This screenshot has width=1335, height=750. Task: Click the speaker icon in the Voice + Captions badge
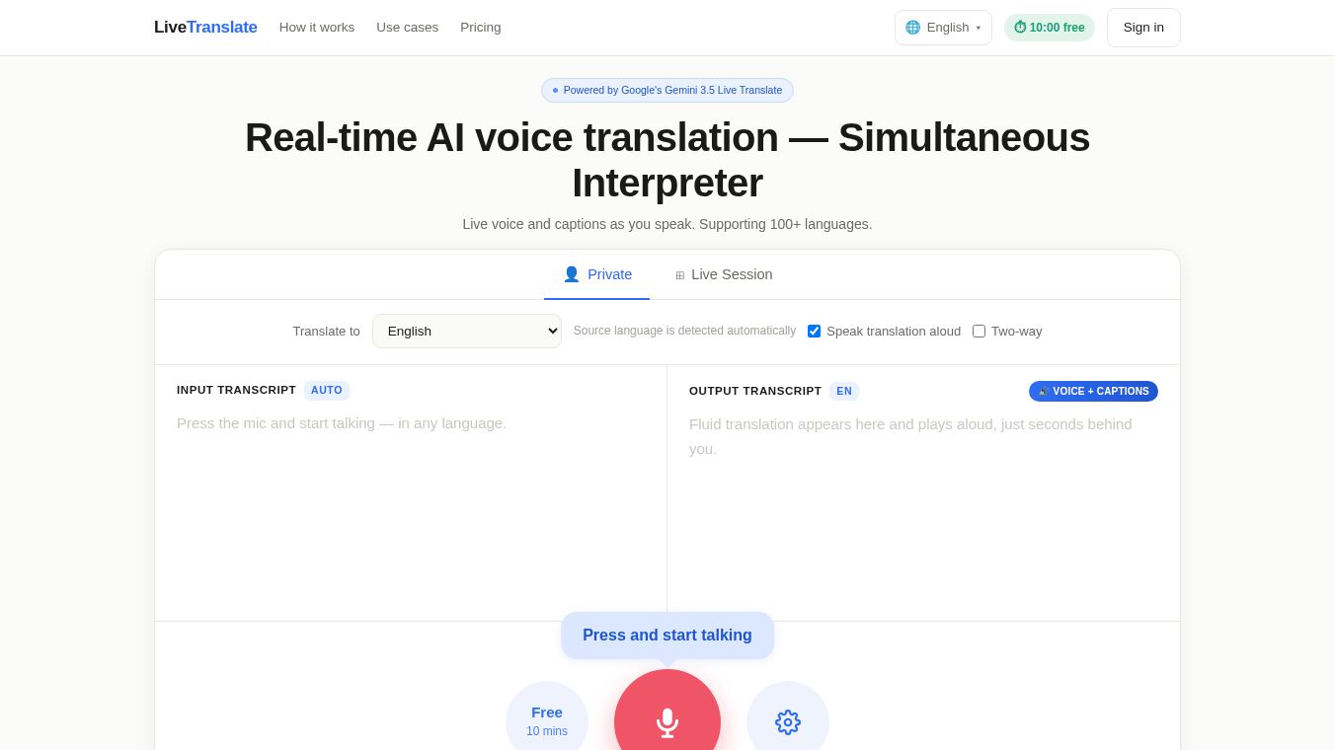coord(1044,392)
